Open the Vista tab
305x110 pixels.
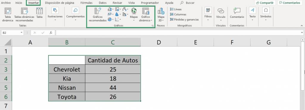(x=131, y=3)
